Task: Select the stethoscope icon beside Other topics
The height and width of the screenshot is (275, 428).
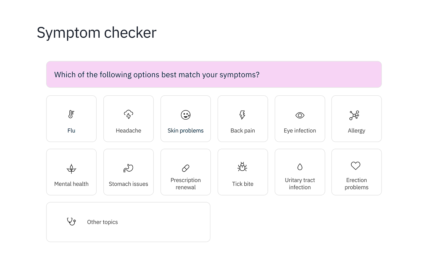Action: pos(71,221)
